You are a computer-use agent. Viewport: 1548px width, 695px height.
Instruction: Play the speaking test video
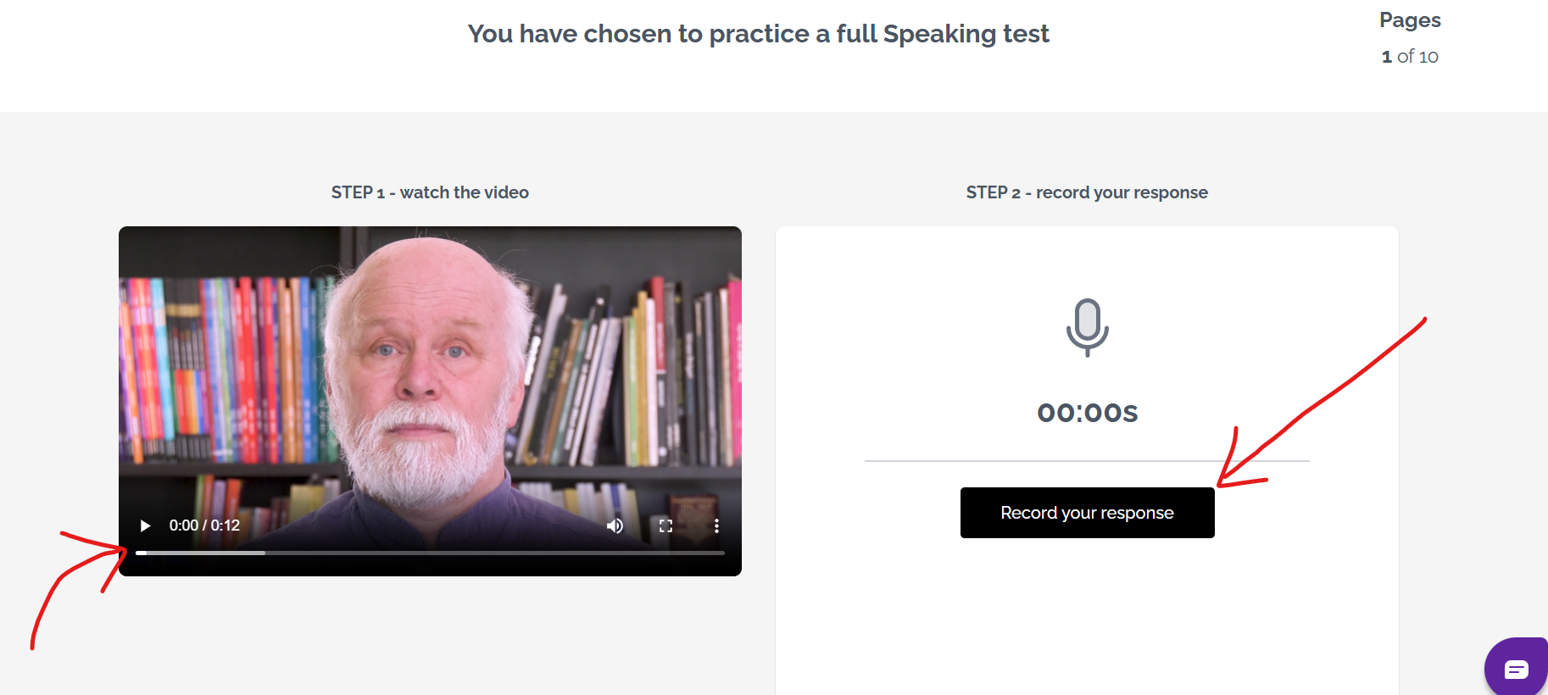pos(145,525)
